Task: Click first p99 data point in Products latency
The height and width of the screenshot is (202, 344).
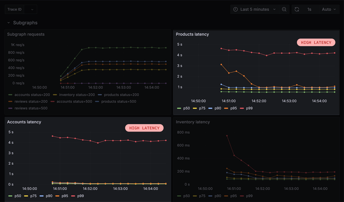Action: pyautogui.click(x=221, y=48)
